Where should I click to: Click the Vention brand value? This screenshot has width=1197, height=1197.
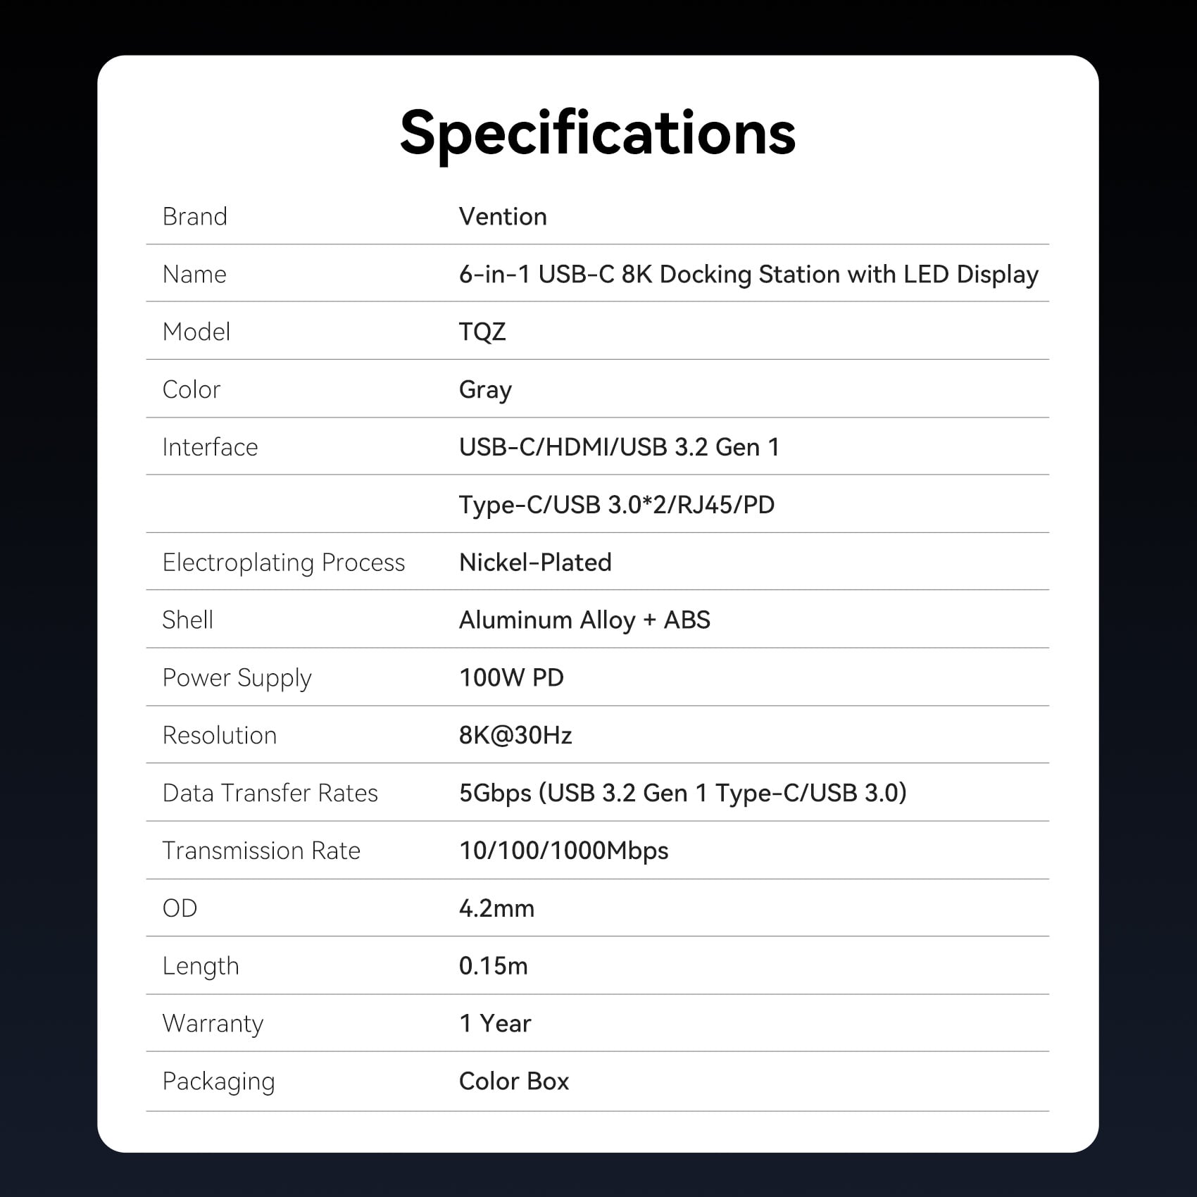tap(503, 217)
